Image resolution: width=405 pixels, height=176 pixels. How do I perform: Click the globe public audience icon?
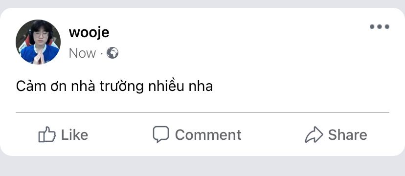pos(112,53)
